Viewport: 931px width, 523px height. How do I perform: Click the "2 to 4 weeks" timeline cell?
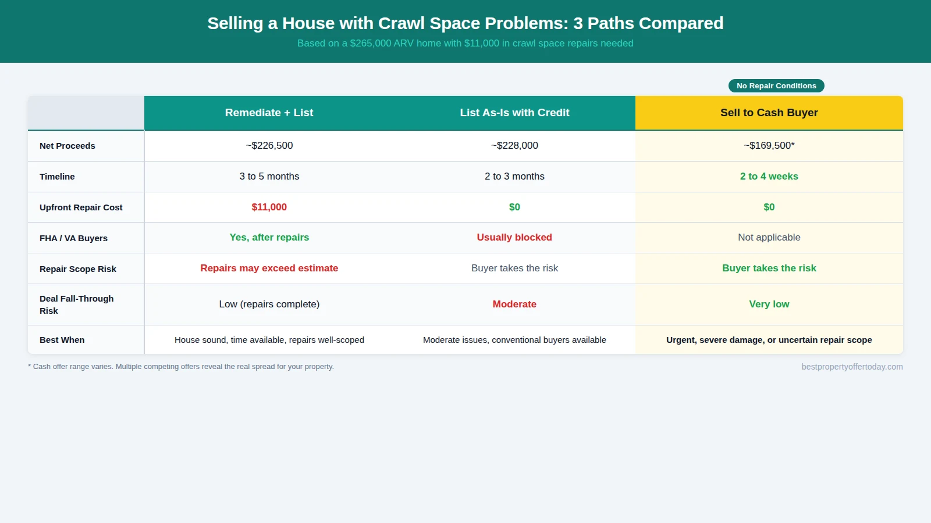pyautogui.click(x=769, y=176)
